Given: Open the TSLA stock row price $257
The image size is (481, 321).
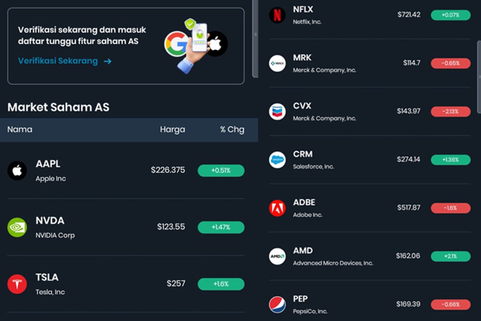Looking at the screenshot, I should point(176,283).
